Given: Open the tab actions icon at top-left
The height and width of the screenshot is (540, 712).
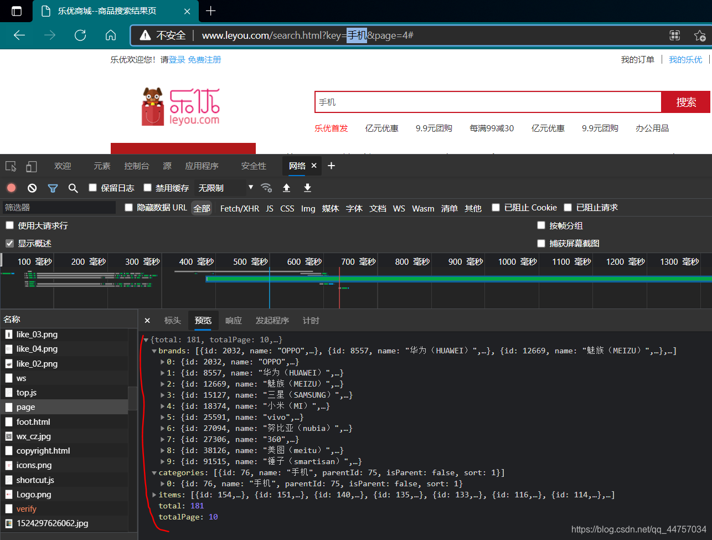Looking at the screenshot, I should [x=17, y=11].
